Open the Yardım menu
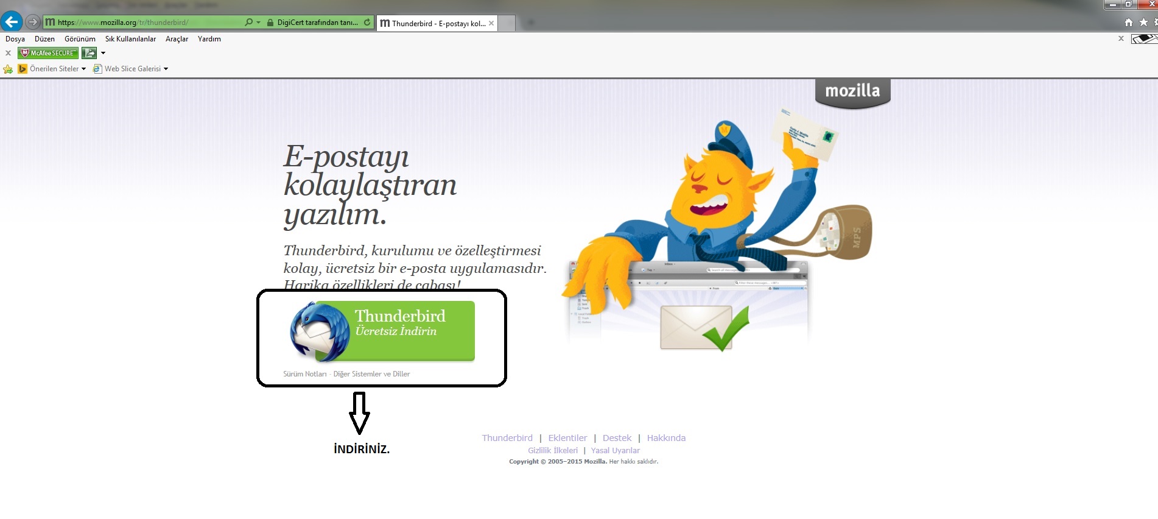 tap(209, 39)
